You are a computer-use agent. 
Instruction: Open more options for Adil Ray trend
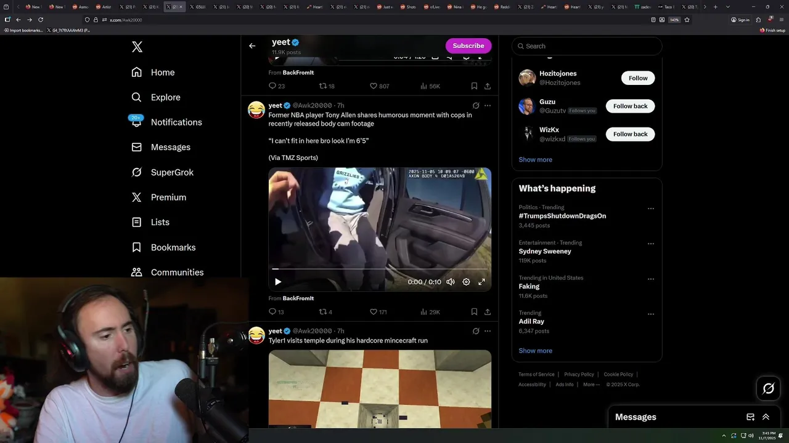[x=650, y=314]
